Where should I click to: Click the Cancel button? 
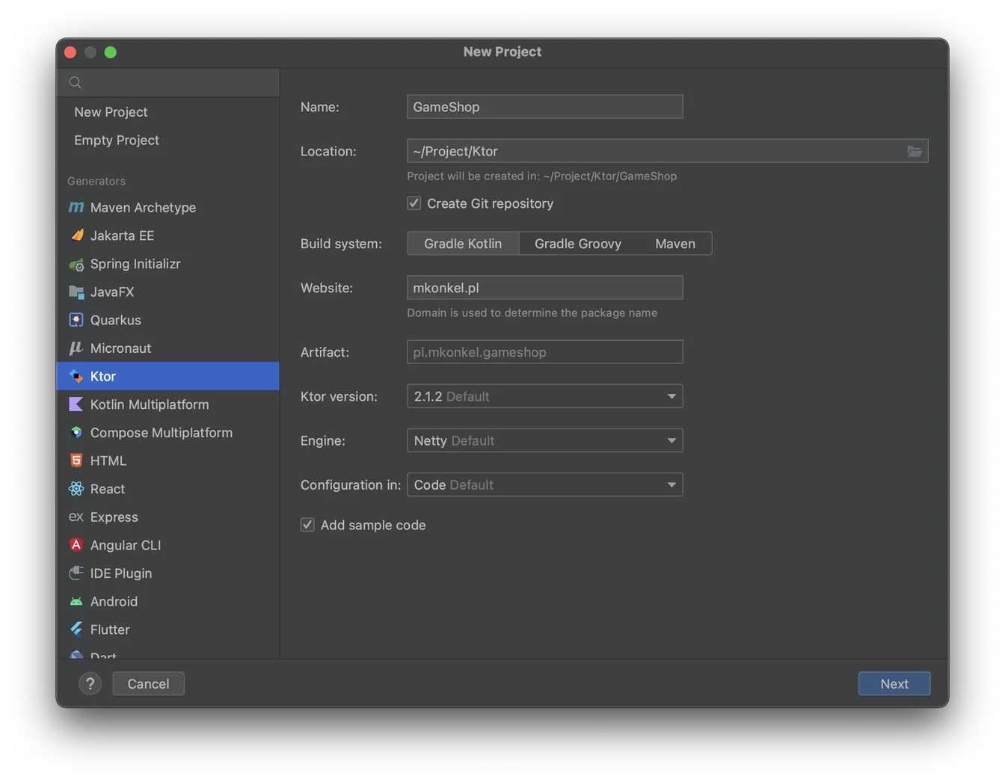tap(148, 683)
